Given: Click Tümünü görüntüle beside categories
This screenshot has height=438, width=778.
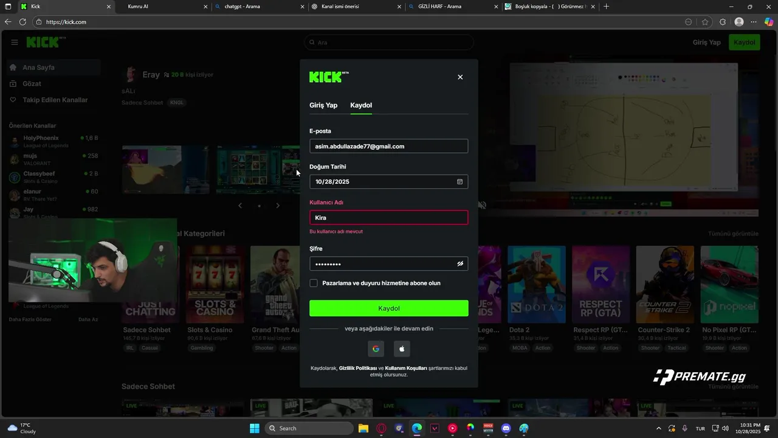Looking at the screenshot, I should pyautogui.click(x=733, y=234).
